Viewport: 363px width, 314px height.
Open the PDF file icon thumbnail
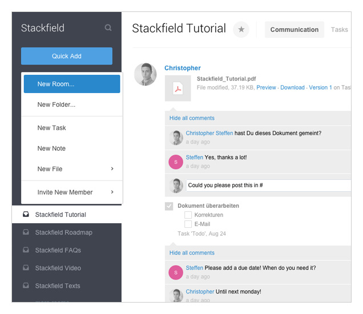178,88
